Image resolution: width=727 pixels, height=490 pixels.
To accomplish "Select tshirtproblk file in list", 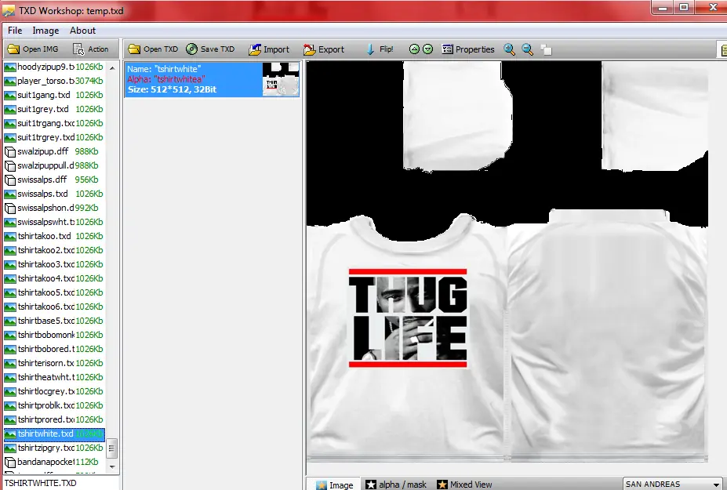I will coord(54,405).
